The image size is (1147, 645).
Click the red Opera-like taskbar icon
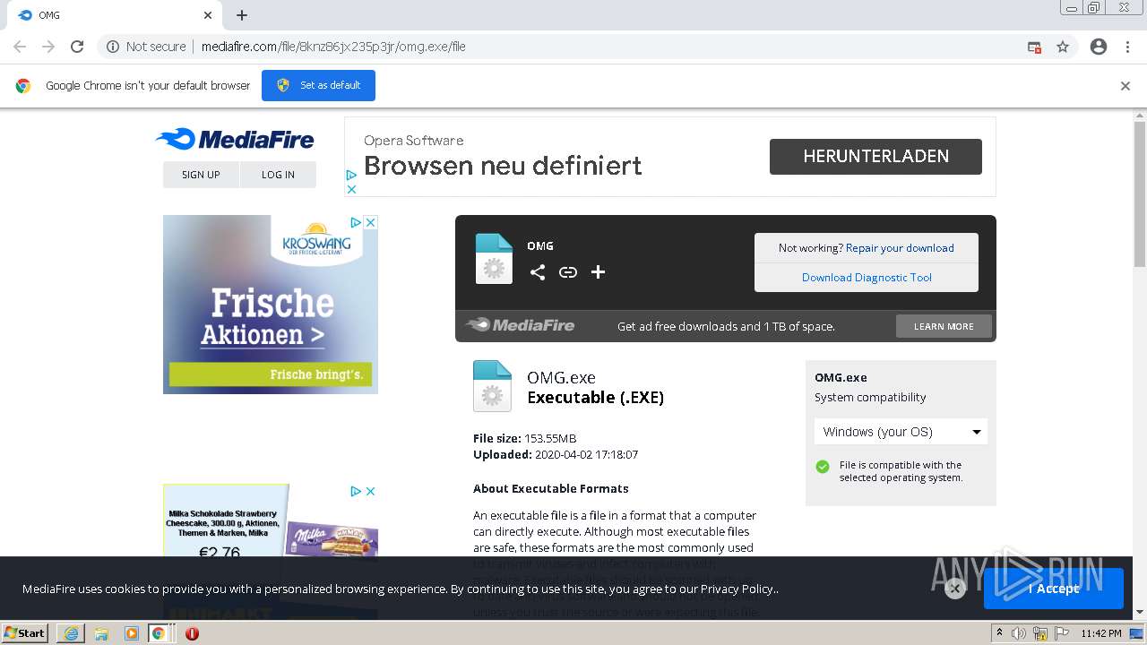point(192,633)
